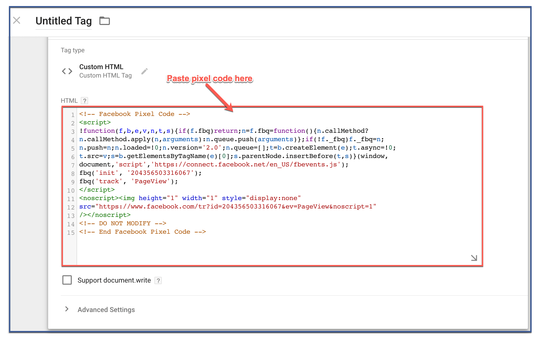Click the fbq track PageView line
Screen dimensions: 535x337
[129, 181]
